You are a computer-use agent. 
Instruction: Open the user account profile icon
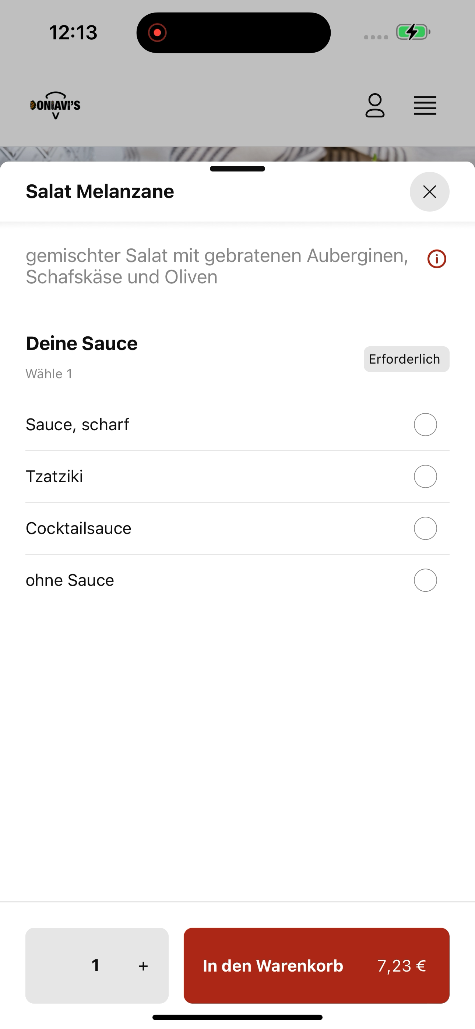pos(374,106)
